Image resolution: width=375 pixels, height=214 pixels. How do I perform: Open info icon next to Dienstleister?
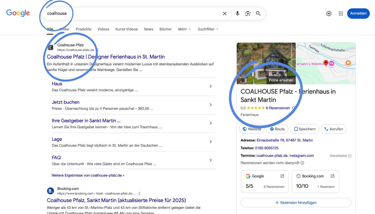tap(350, 156)
